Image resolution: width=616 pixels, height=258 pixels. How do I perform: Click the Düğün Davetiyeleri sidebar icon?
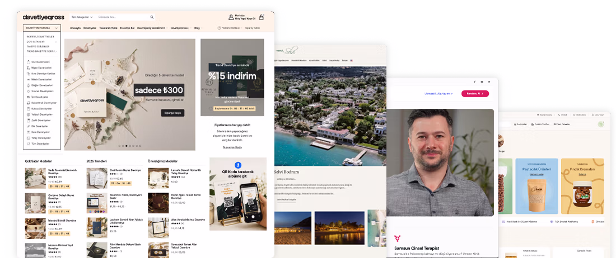tap(29, 85)
